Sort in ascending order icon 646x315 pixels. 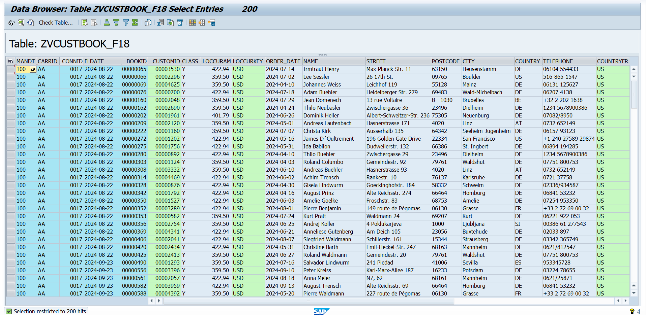tap(107, 23)
